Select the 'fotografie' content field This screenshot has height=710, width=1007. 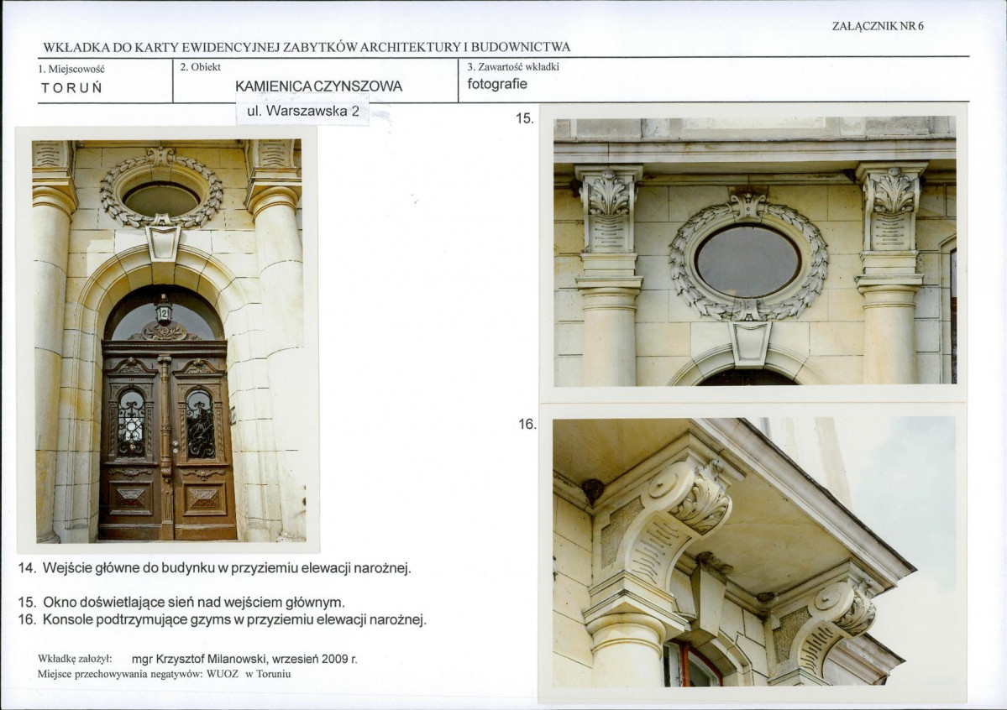click(x=497, y=84)
